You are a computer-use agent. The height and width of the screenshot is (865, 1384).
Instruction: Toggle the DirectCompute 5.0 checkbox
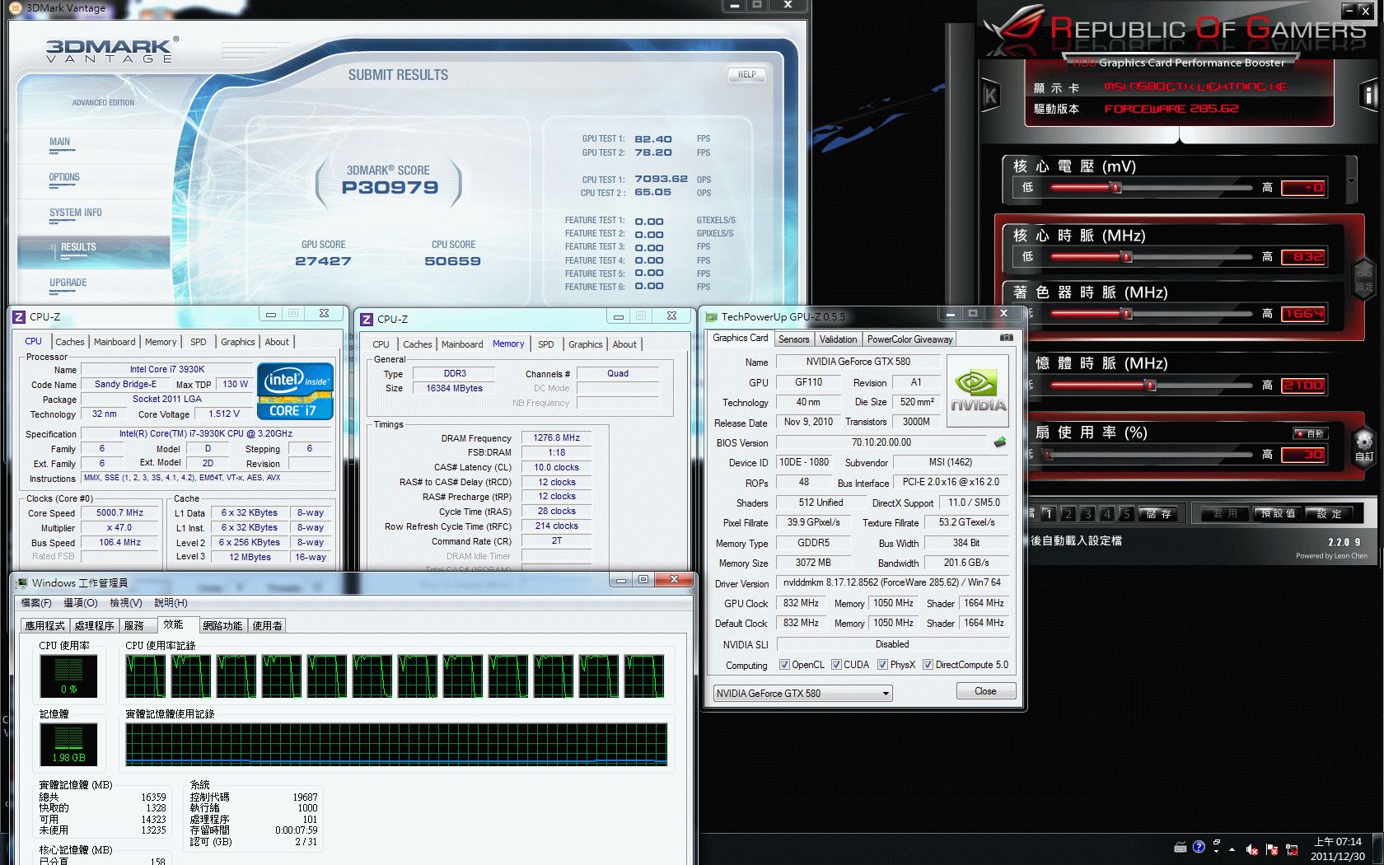[x=928, y=665]
